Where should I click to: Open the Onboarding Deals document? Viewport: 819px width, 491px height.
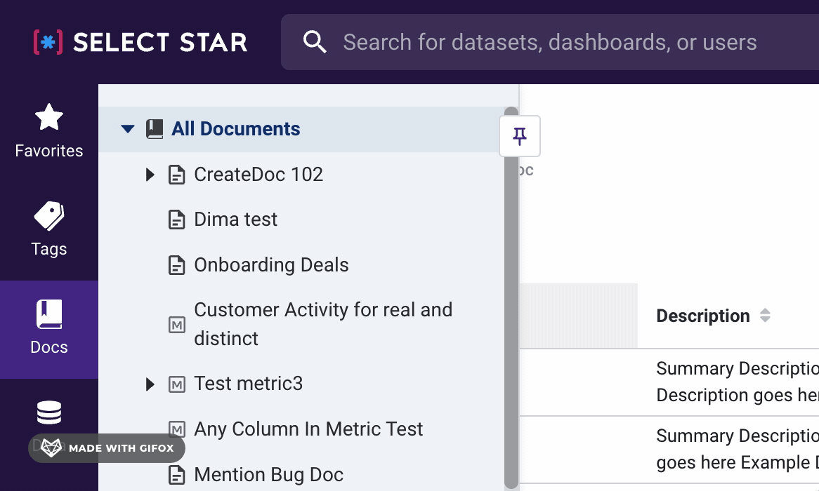(x=271, y=265)
